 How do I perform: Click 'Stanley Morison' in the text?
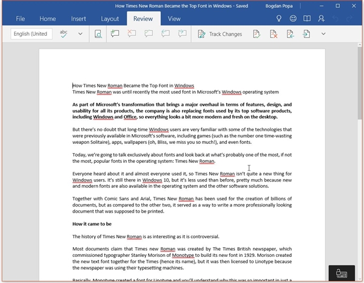click(x=148, y=255)
